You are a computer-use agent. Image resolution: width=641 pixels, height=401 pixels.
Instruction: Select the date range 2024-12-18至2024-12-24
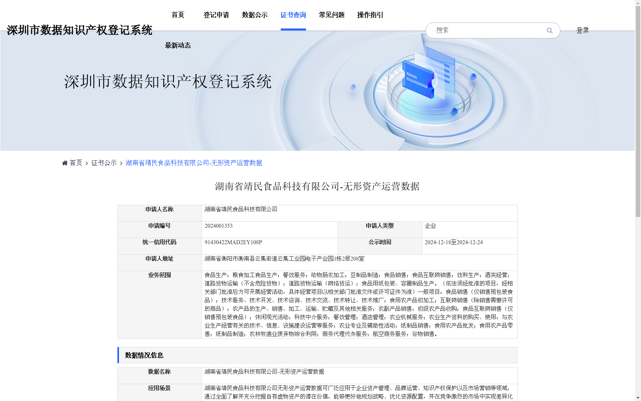pos(454,242)
